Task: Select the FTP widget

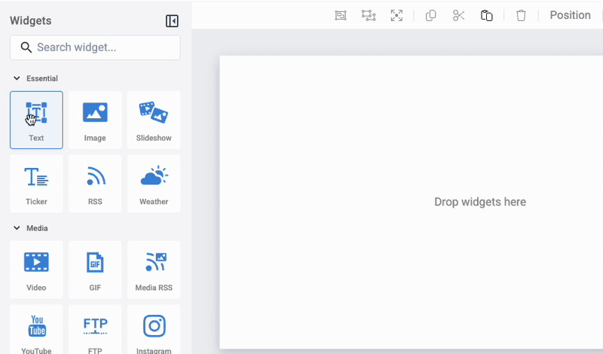Action: pos(95,330)
